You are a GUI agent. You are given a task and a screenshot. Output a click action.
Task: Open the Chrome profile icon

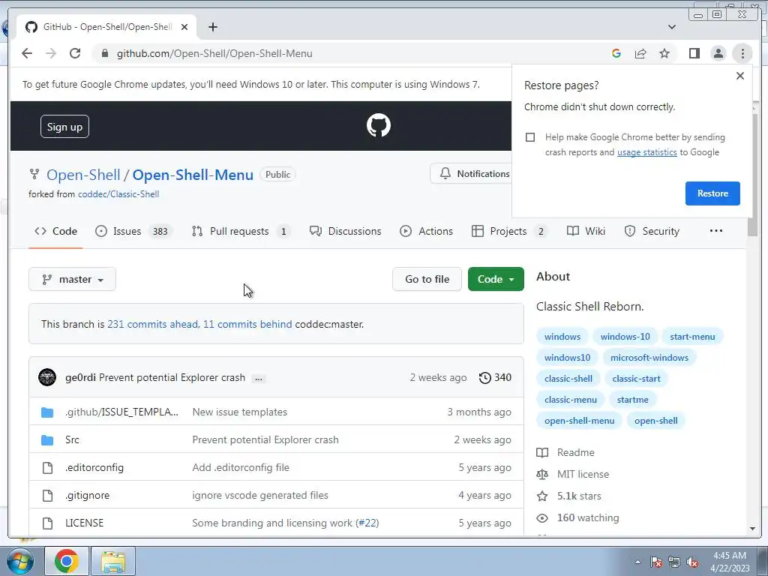tap(718, 53)
